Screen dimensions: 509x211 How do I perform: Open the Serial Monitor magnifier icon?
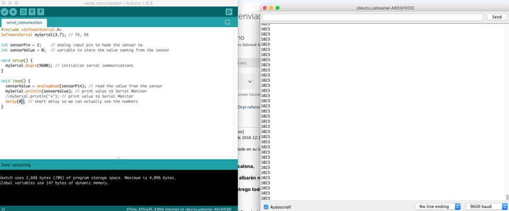coord(229,12)
